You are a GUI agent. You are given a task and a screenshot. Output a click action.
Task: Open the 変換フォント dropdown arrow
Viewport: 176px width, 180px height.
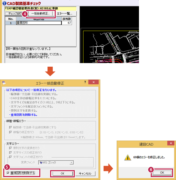coord(71,163)
